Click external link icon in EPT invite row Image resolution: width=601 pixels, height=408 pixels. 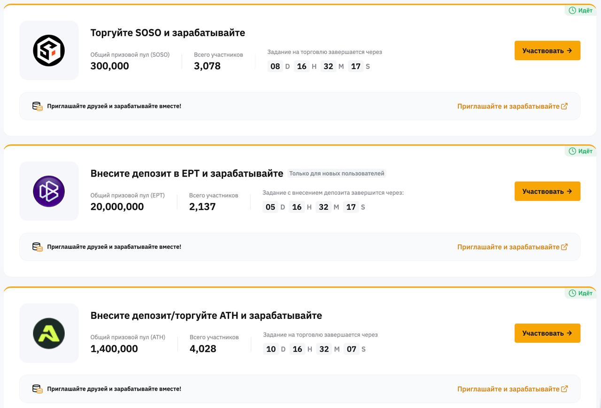[564, 246]
